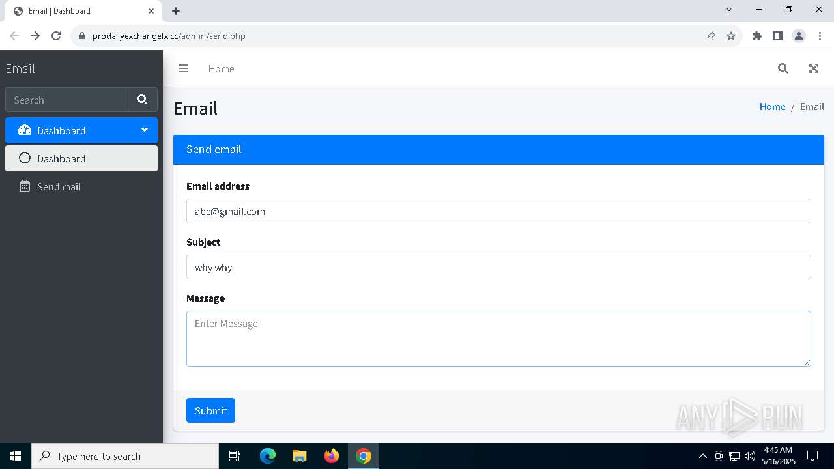Click into the Message textarea
Image resolution: width=834 pixels, height=469 pixels.
(x=498, y=339)
